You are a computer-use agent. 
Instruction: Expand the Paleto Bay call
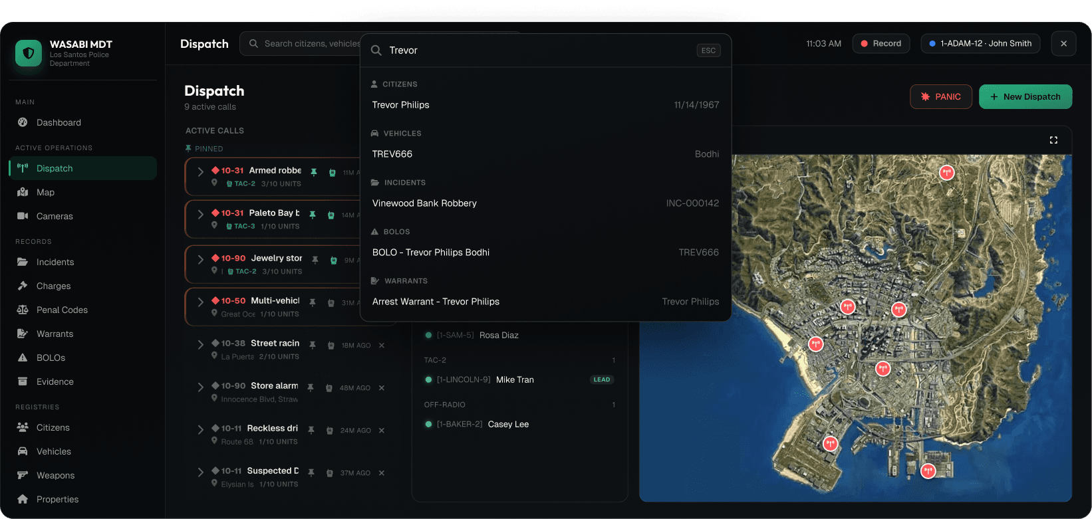tap(200, 214)
